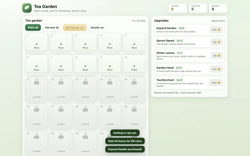Click the lock icon on plot 21
The image size is (250, 156).
[x=36, y=136]
